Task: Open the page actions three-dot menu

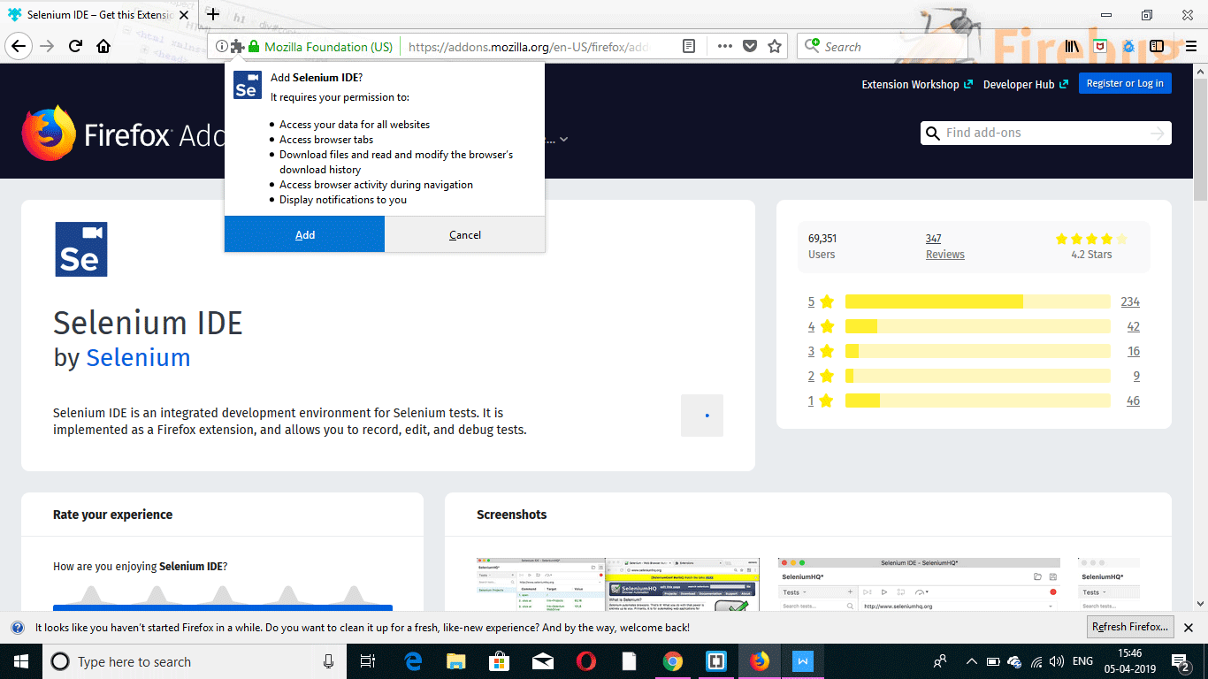Action: 725,47
